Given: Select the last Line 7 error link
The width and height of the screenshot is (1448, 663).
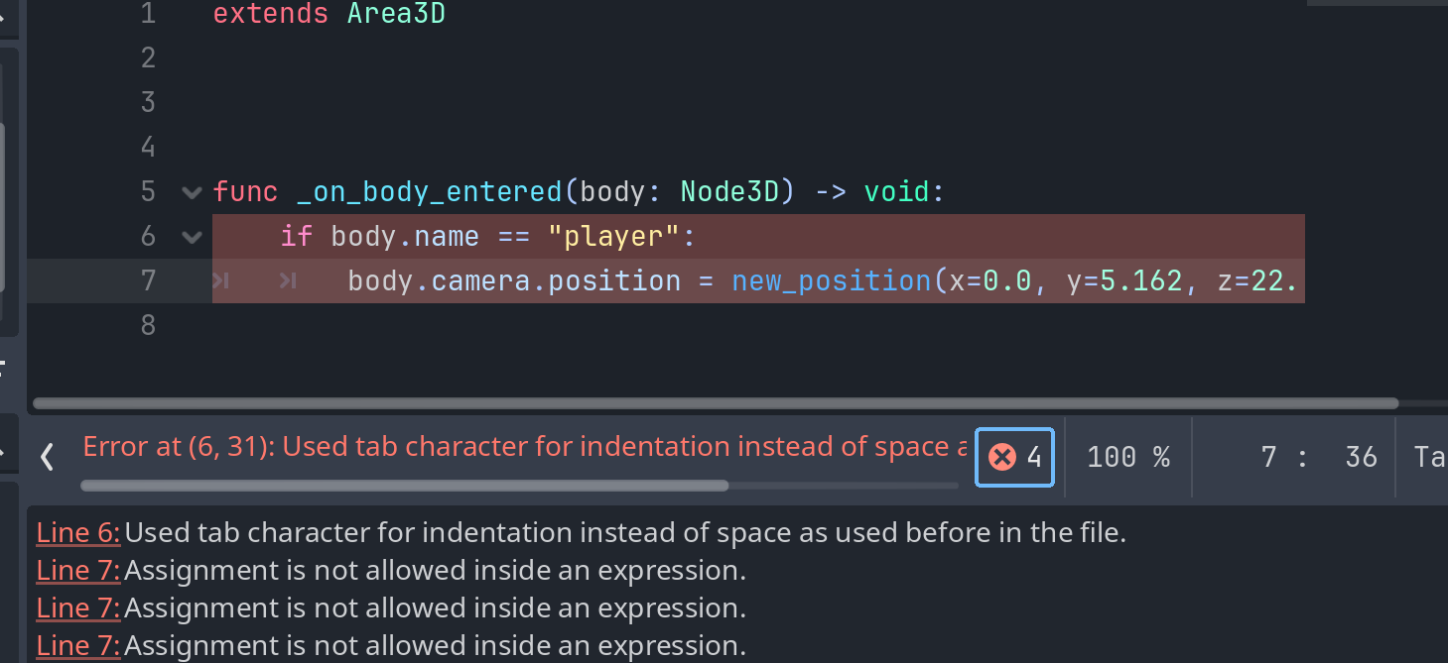Looking at the screenshot, I should [78, 646].
